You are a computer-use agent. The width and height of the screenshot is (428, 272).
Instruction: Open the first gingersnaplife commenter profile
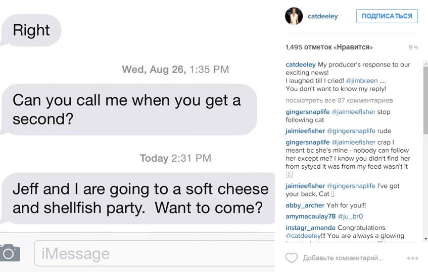pyautogui.click(x=307, y=112)
